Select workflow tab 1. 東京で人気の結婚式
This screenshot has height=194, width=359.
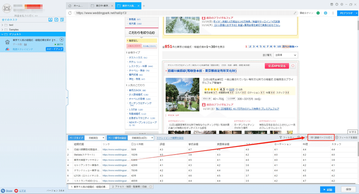point(89,187)
